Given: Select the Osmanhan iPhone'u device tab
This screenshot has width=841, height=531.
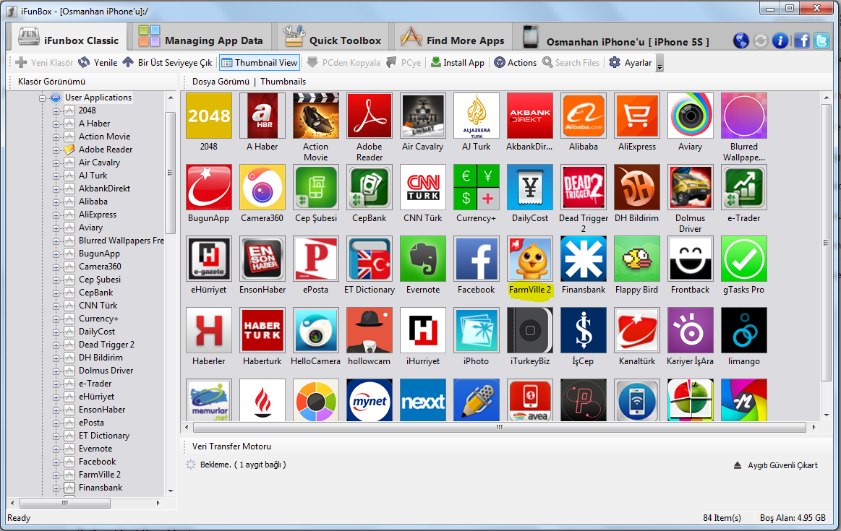Looking at the screenshot, I should coord(615,38).
